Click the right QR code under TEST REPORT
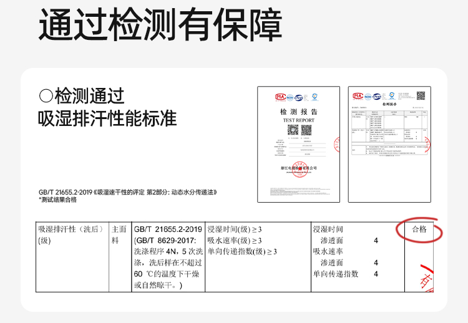The height and width of the screenshot is (323, 468). 306,130
